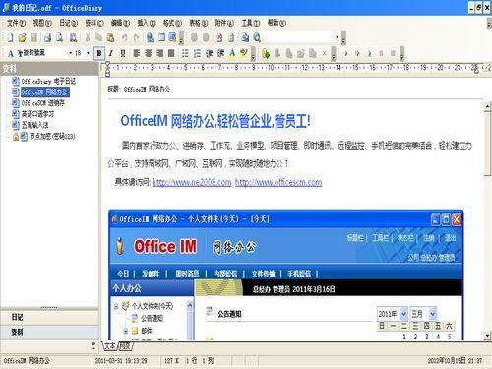
Task: Click the empty search combo box field
Action: 297,37
